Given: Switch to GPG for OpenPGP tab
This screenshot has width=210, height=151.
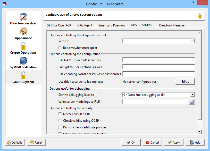Looking at the screenshot, I should (59, 25).
